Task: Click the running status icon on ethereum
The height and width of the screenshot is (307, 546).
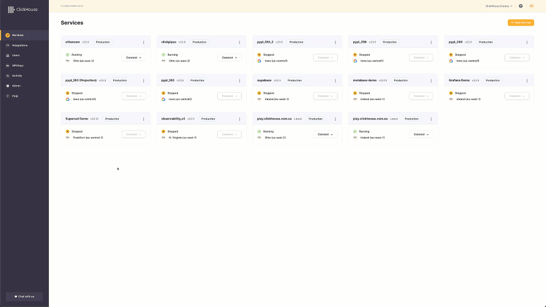Action: 68,55
